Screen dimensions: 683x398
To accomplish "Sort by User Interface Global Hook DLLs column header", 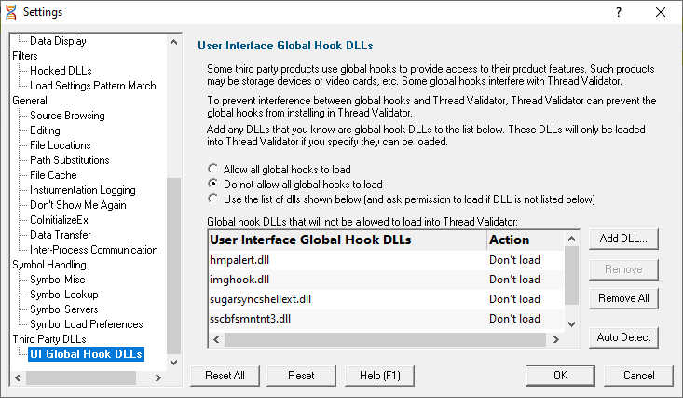I will point(348,240).
